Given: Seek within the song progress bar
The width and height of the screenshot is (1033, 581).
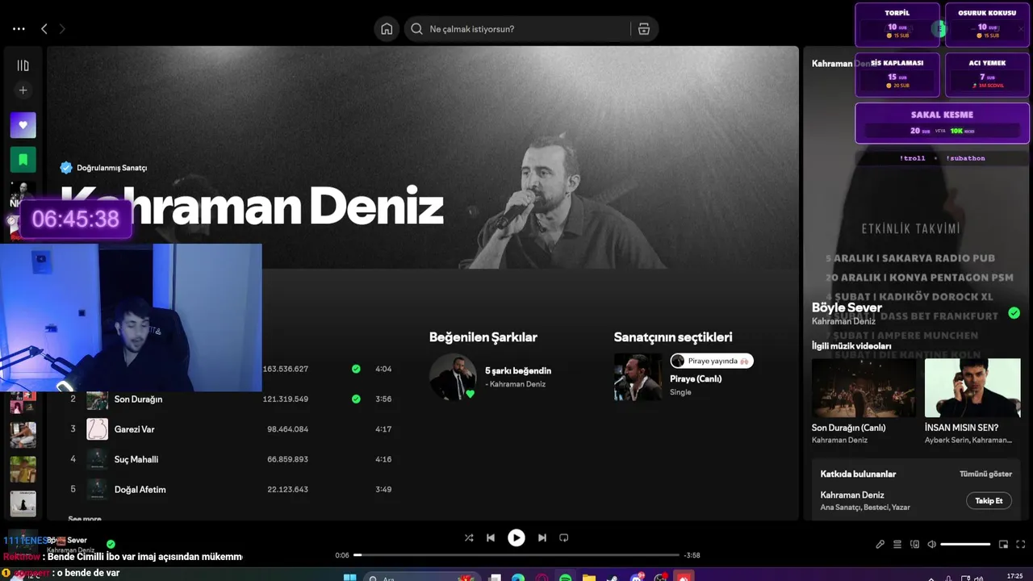Looking at the screenshot, I should [x=516, y=555].
